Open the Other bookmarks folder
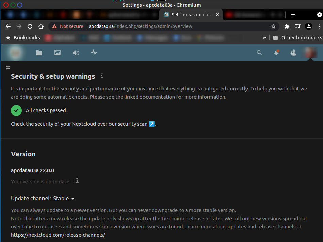The image size is (323, 242). tap(297, 38)
